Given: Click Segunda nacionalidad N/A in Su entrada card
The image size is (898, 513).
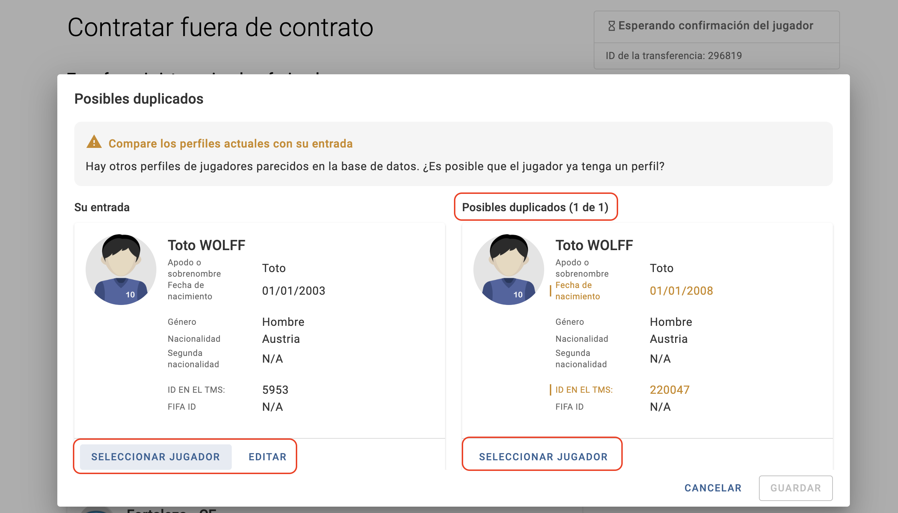Looking at the screenshot, I should tap(272, 358).
